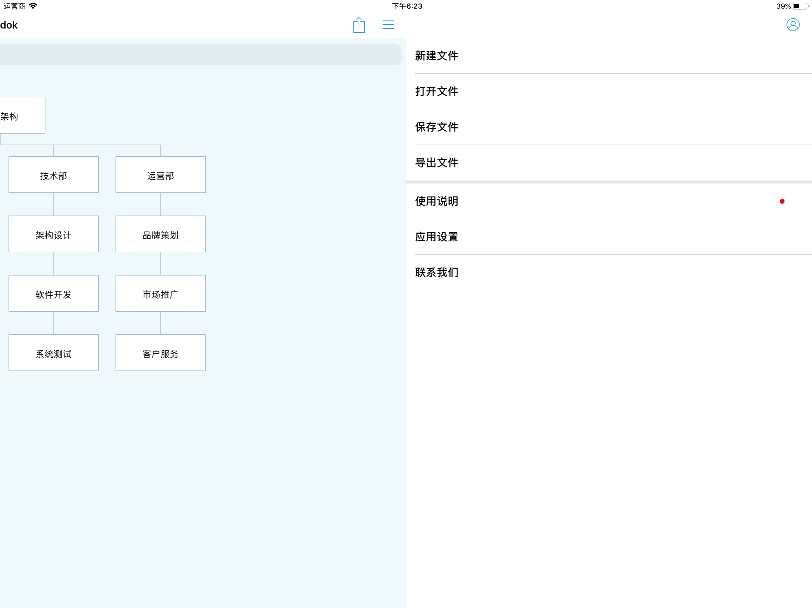
Task: Select the 市场推广 node
Action: 160,293
